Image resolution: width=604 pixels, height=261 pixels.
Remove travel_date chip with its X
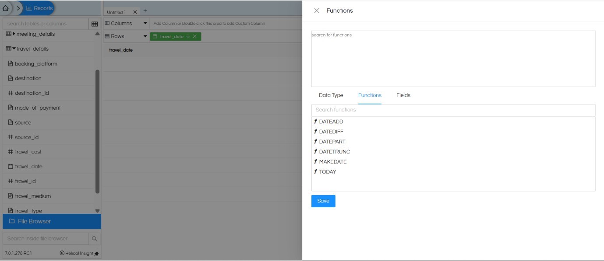pos(195,36)
